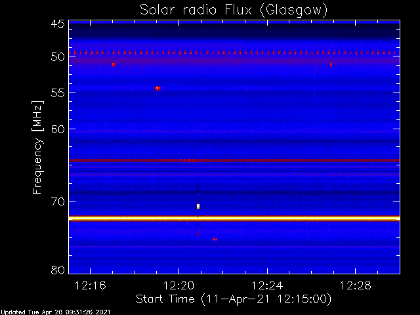Screen dimensions: 420x315
Task: Click the small red spot near 75 MHz after 12:21
Action: [215, 239]
